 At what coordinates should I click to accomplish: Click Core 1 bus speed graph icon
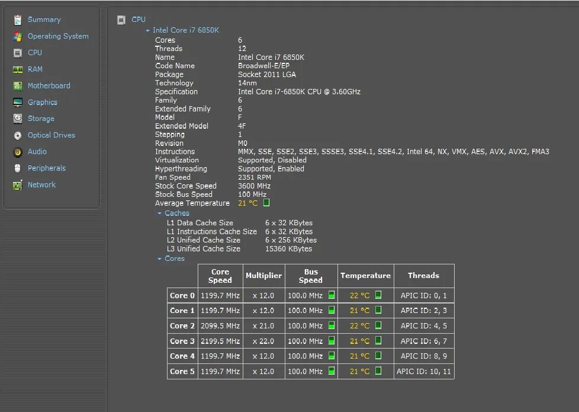pyautogui.click(x=332, y=310)
